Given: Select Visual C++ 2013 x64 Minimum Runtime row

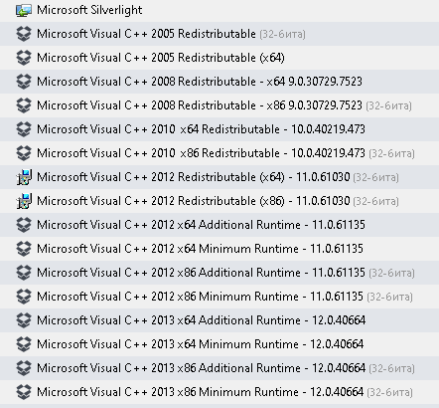Looking at the screenshot, I should [x=219, y=344].
